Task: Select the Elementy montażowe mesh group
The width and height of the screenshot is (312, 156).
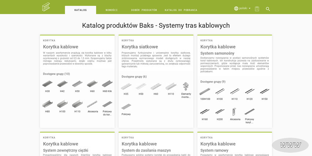Action: tap(186, 91)
